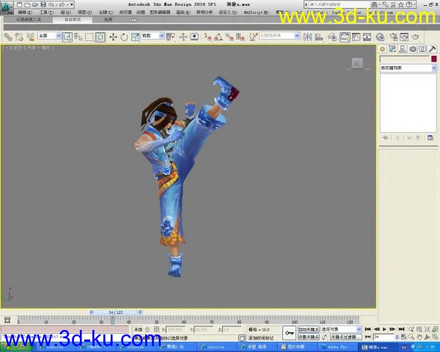
Task: Toggle keyboard shortcut override
Action: (194, 37)
